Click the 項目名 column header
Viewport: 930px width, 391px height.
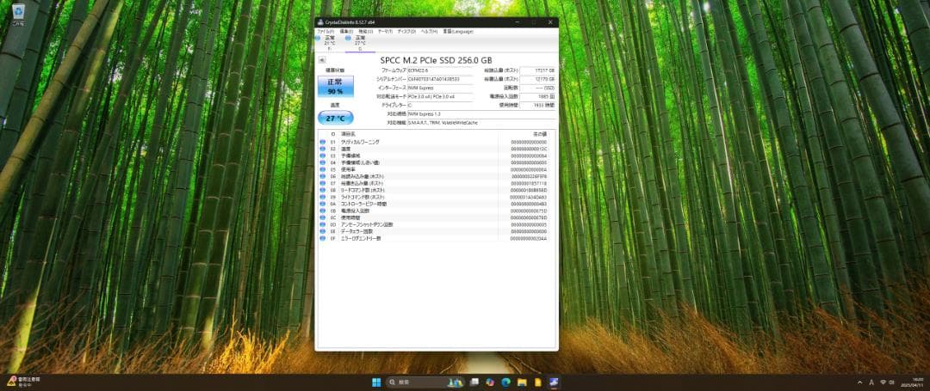pyautogui.click(x=348, y=135)
